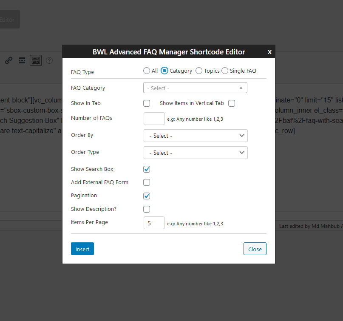Uncheck the Show Search Box checkbox
The width and height of the screenshot is (343, 321).
coord(147,169)
